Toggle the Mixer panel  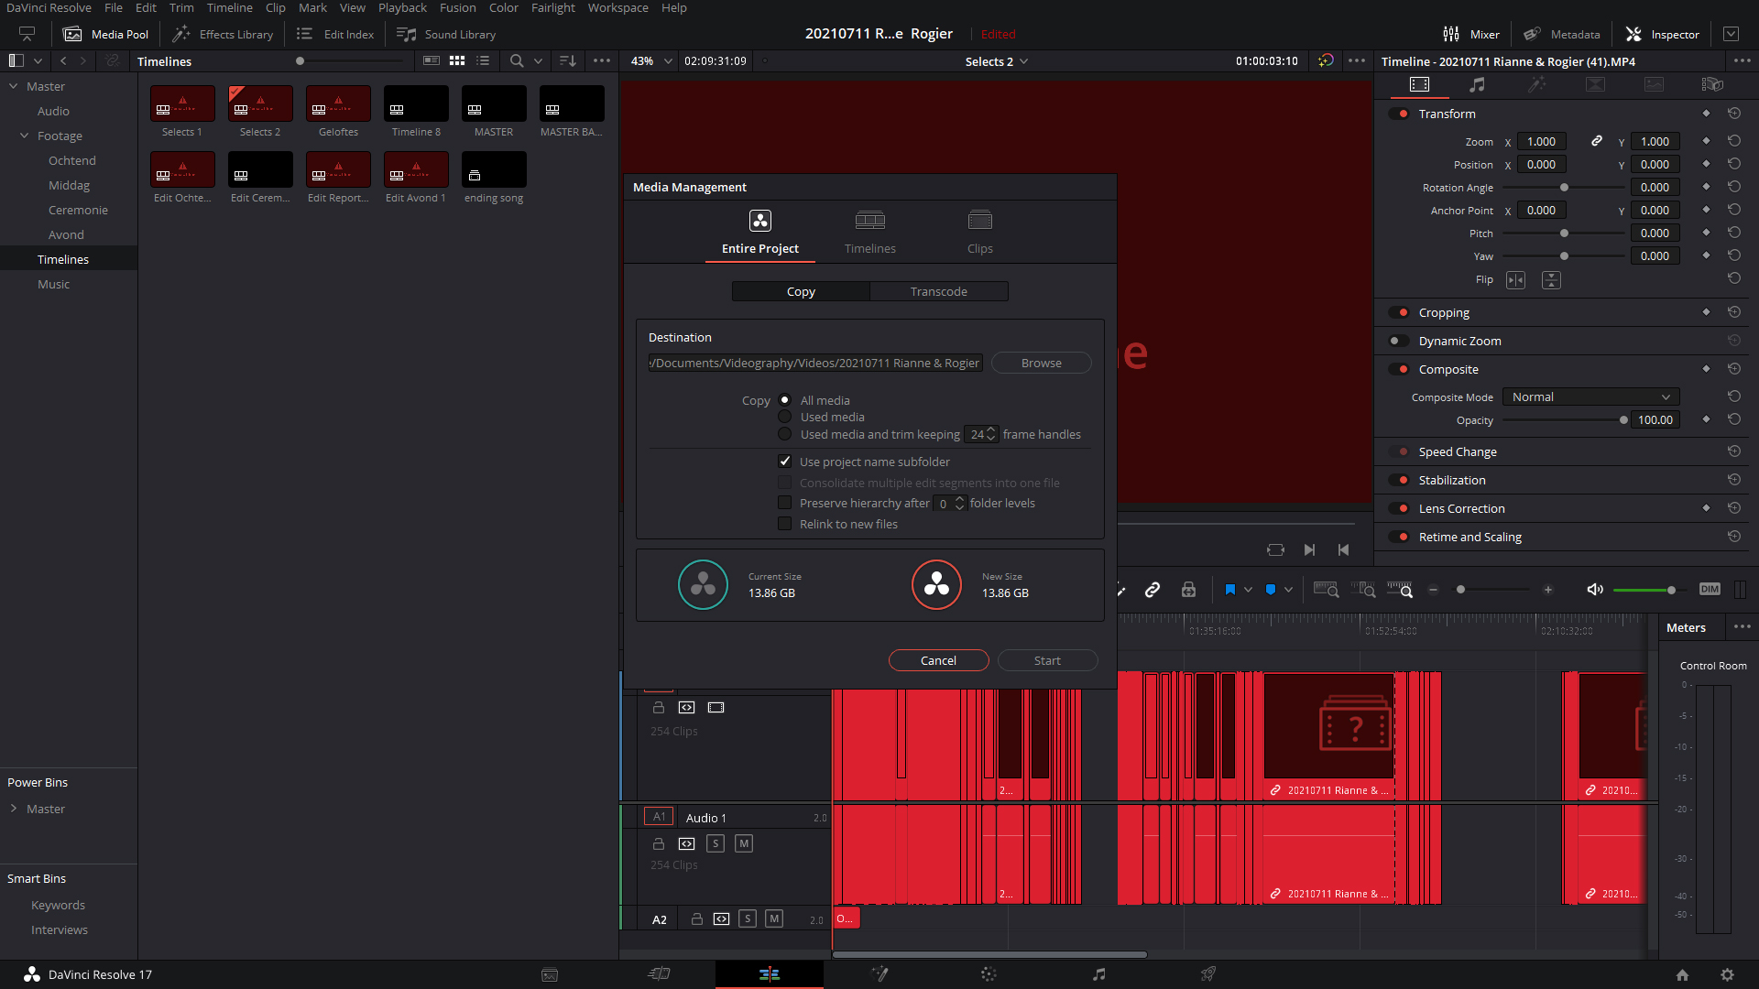(x=1470, y=34)
